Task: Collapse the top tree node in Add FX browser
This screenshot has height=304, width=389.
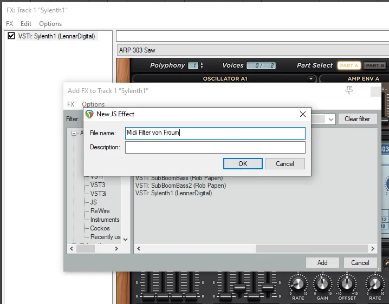Action: 74,133
